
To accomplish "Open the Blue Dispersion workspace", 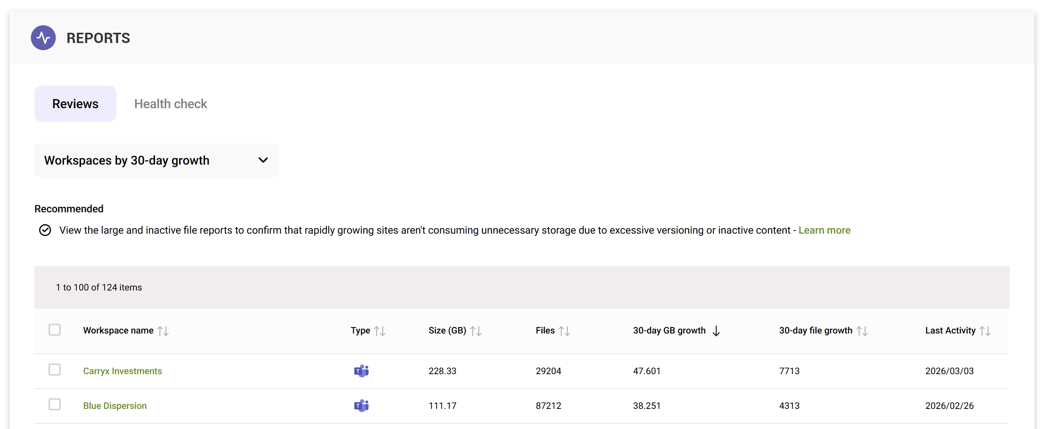I will pos(115,405).
